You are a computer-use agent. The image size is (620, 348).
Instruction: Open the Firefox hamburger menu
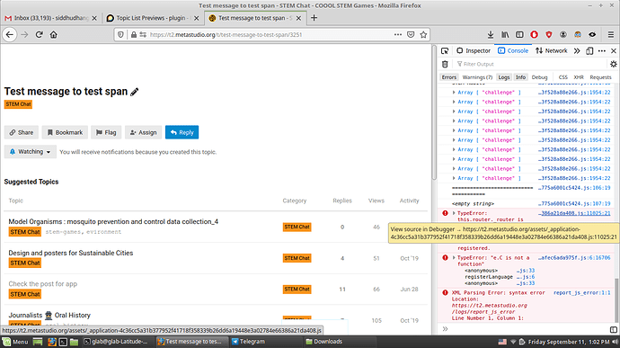[611, 35]
